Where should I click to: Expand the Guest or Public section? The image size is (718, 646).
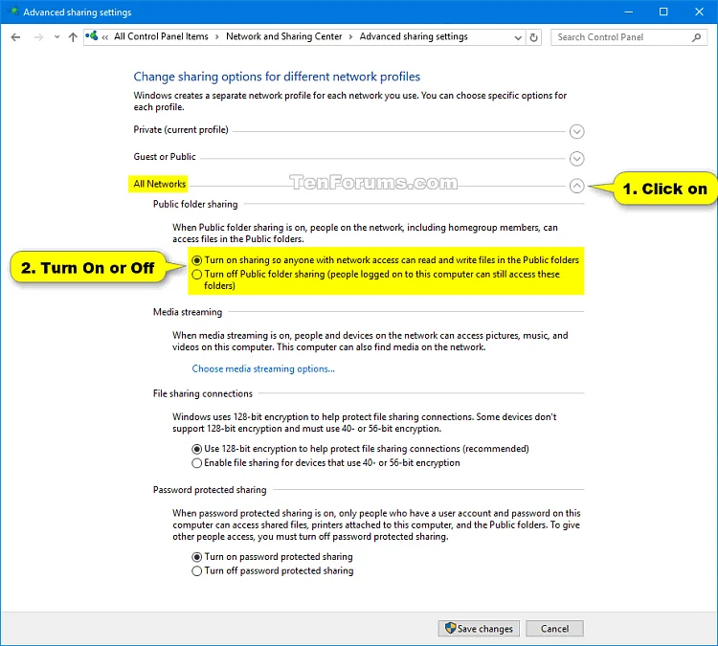[576, 159]
